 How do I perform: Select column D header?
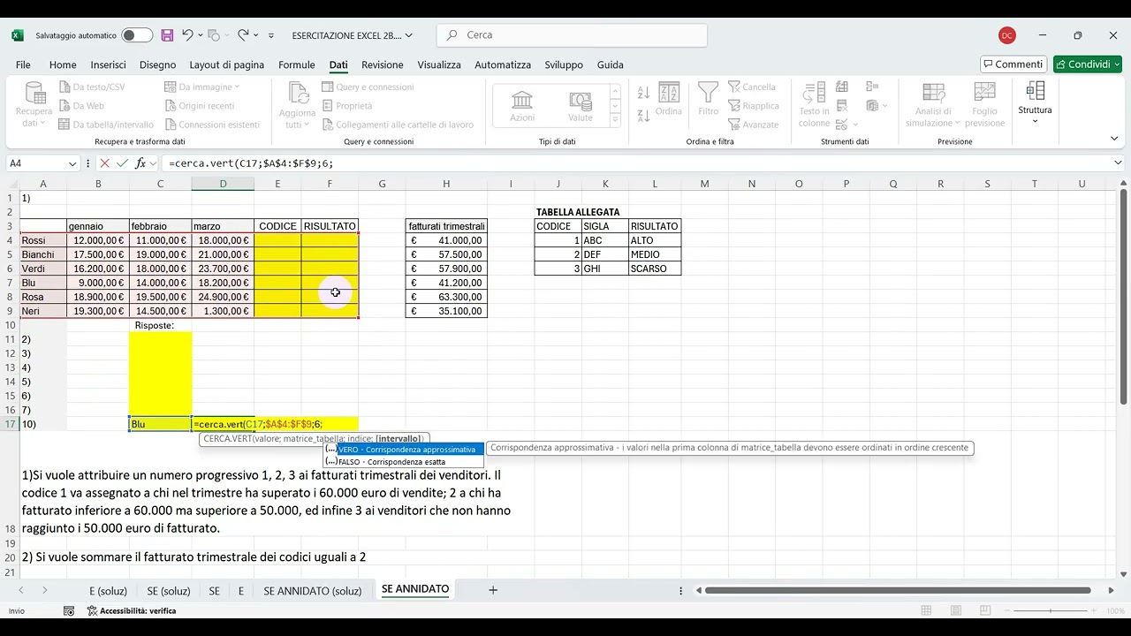(223, 184)
